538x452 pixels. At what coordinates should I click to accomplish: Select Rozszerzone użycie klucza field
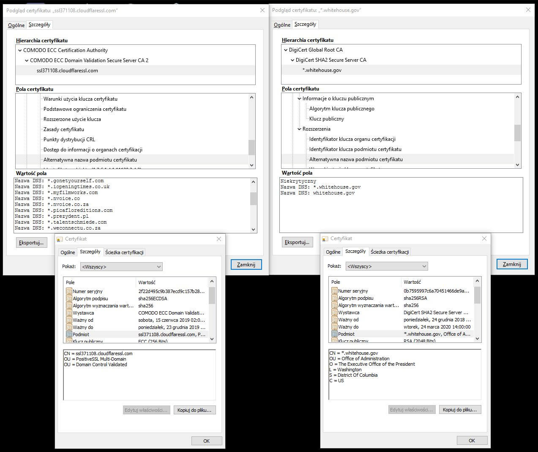coord(72,119)
